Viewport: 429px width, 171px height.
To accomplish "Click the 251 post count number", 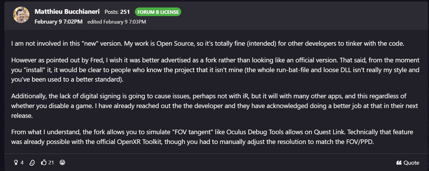I will [125, 12].
